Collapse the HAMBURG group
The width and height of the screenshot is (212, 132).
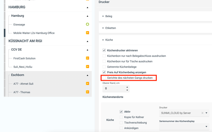click(x=88, y=7)
